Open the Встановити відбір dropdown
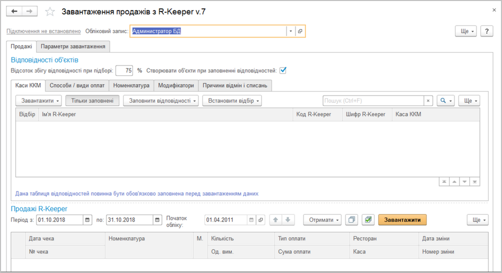This screenshot has height=273, width=502. 232,100
